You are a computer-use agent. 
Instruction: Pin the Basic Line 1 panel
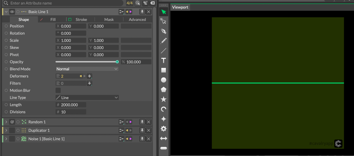(142, 12)
